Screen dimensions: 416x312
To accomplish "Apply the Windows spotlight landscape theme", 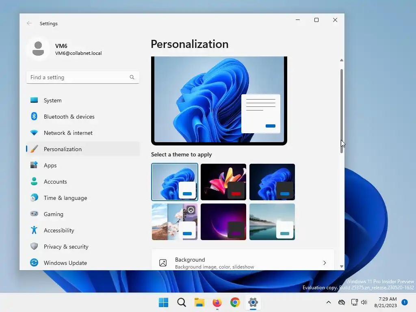I will [175, 222].
